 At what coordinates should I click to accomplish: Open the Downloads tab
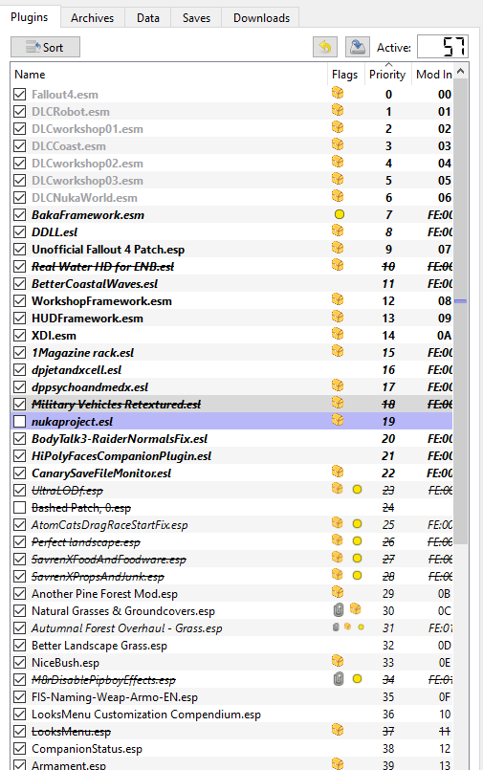261,17
